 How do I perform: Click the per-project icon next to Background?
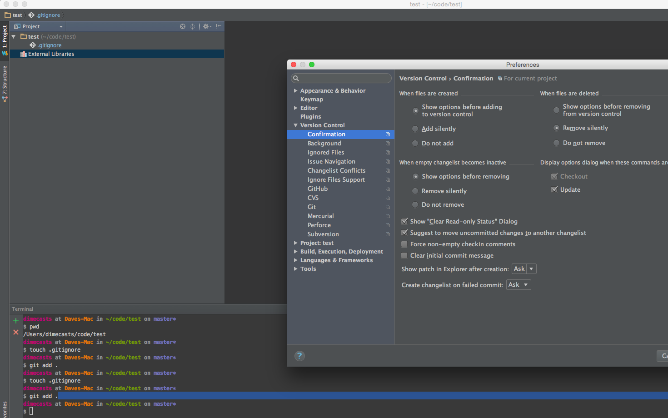388,144
